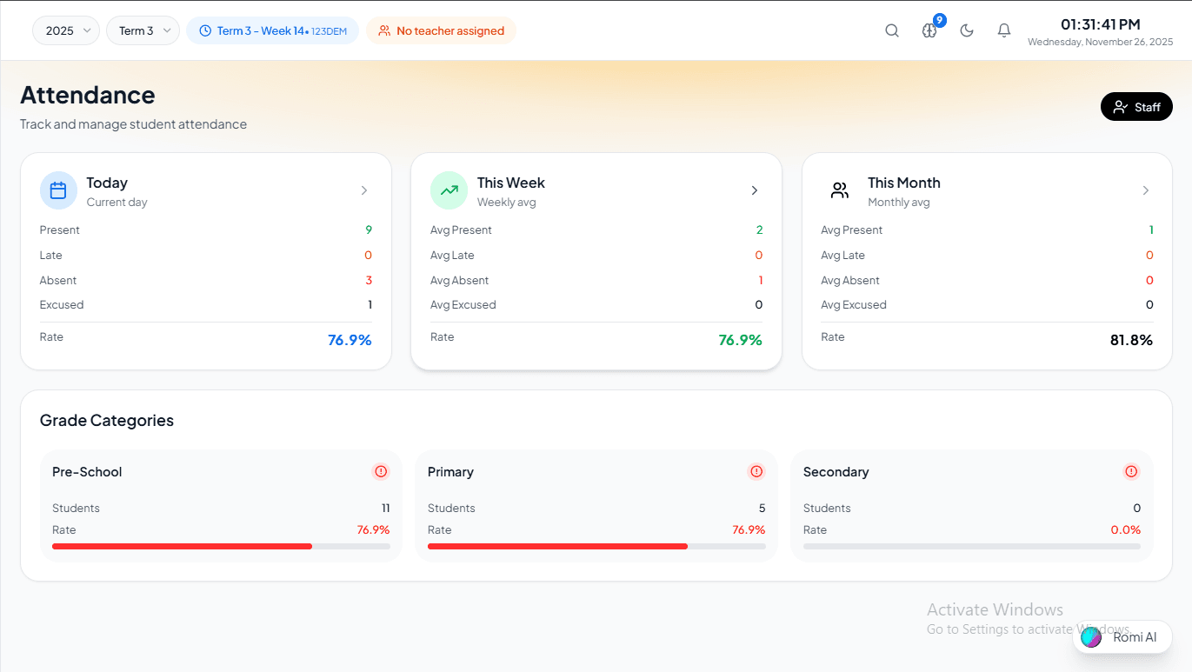Click the calendar icon on the Today card

coord(58,190)
